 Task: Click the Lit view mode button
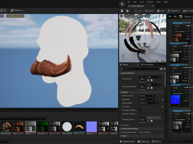point(140,16)
